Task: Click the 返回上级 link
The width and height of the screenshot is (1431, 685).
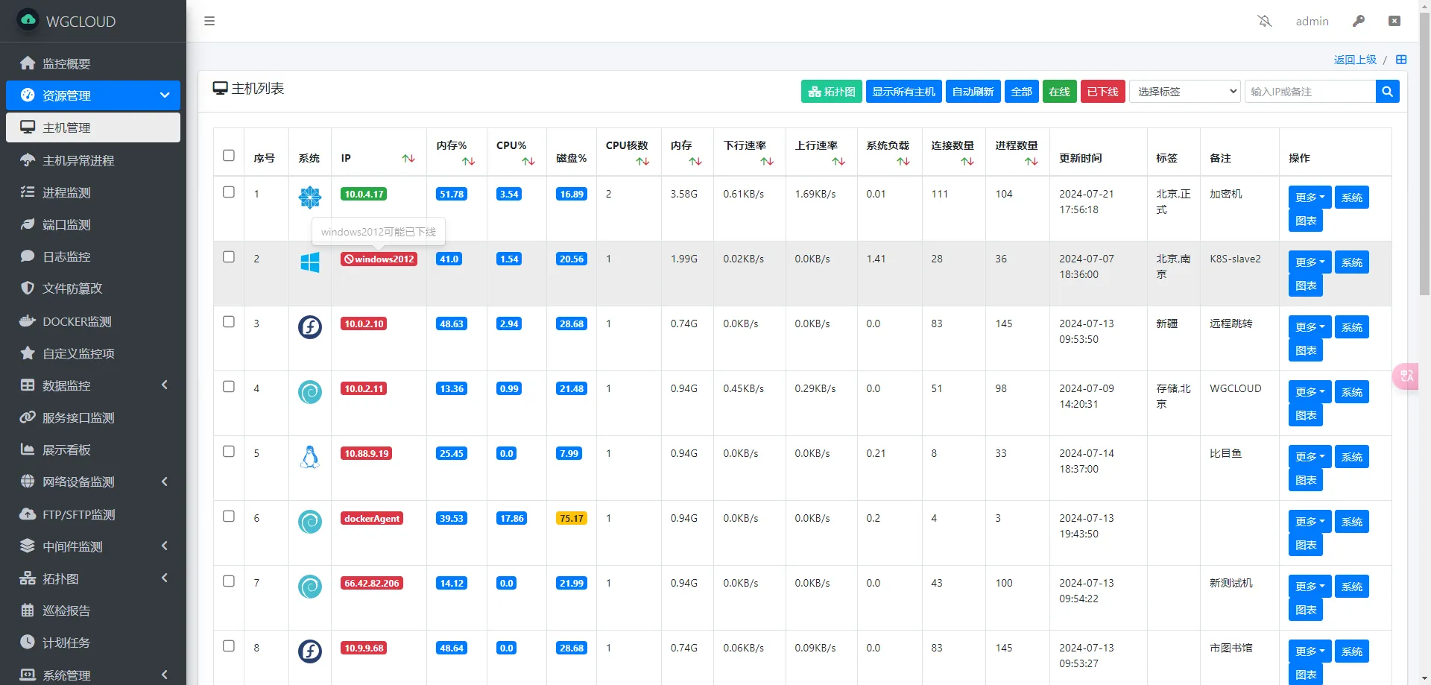Action: (x=1355, y=60)
